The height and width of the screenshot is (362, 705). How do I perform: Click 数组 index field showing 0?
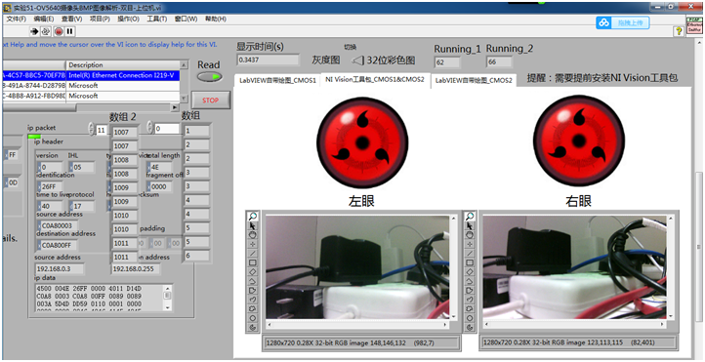coord(167,129)
